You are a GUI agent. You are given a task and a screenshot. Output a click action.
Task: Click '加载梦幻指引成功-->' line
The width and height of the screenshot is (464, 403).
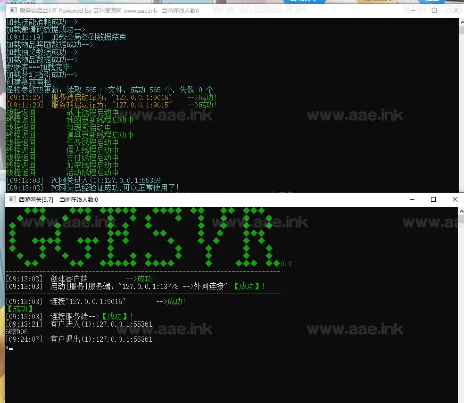pyautogui.click(x=41, y=74)
